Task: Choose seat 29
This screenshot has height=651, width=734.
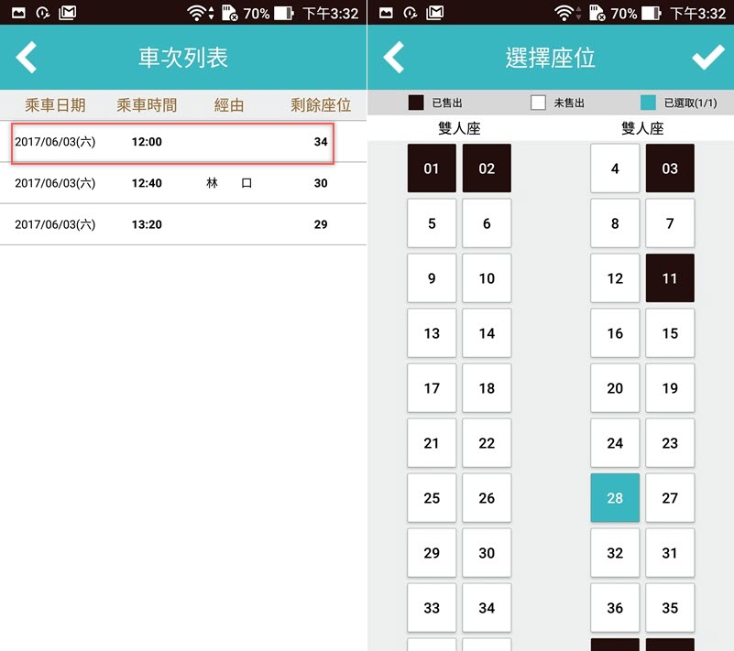Action: pyautogui.click(x=432, y=553)
